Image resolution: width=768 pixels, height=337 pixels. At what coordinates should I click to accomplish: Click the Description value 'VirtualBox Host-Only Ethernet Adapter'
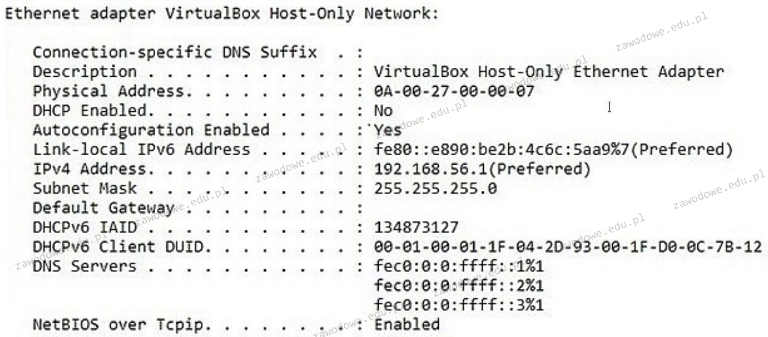pos(549,71)
